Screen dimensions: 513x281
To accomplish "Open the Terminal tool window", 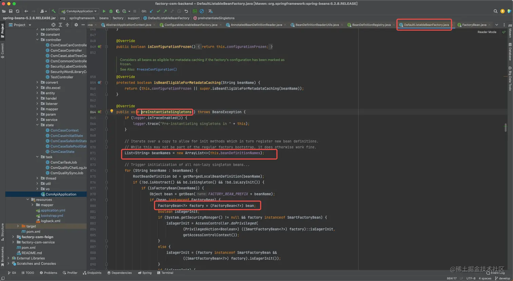I will [x=165, y=273].
